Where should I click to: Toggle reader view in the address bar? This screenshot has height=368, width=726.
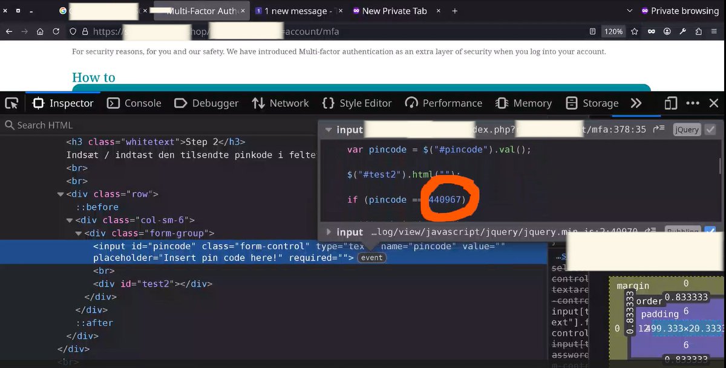[593, 31]
